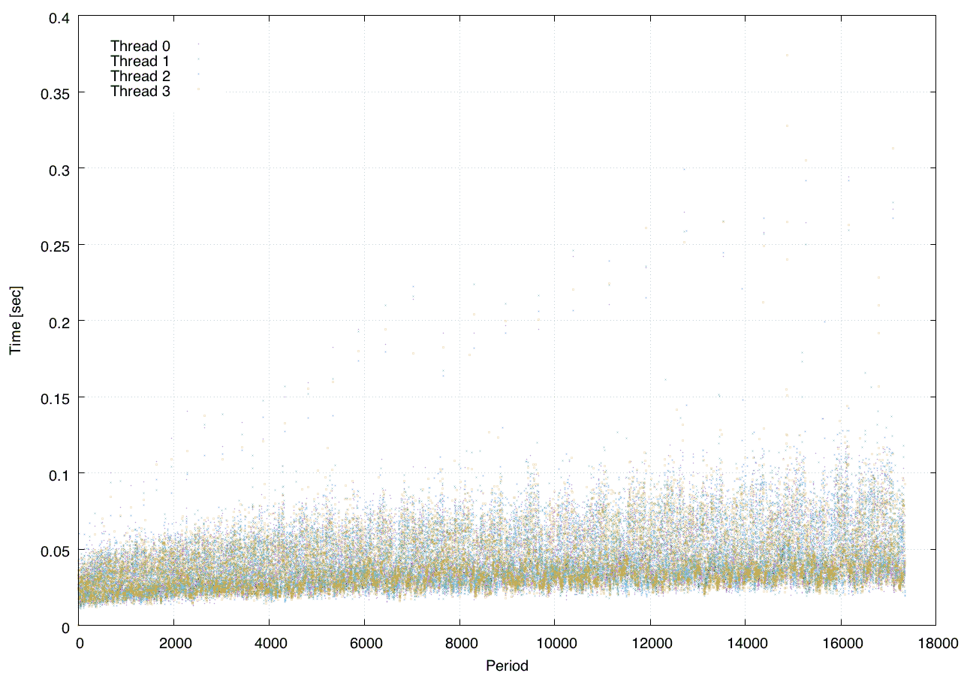Click y-axis tick label 0.35
The image size is (961, 673).
(x=56, y=93)
